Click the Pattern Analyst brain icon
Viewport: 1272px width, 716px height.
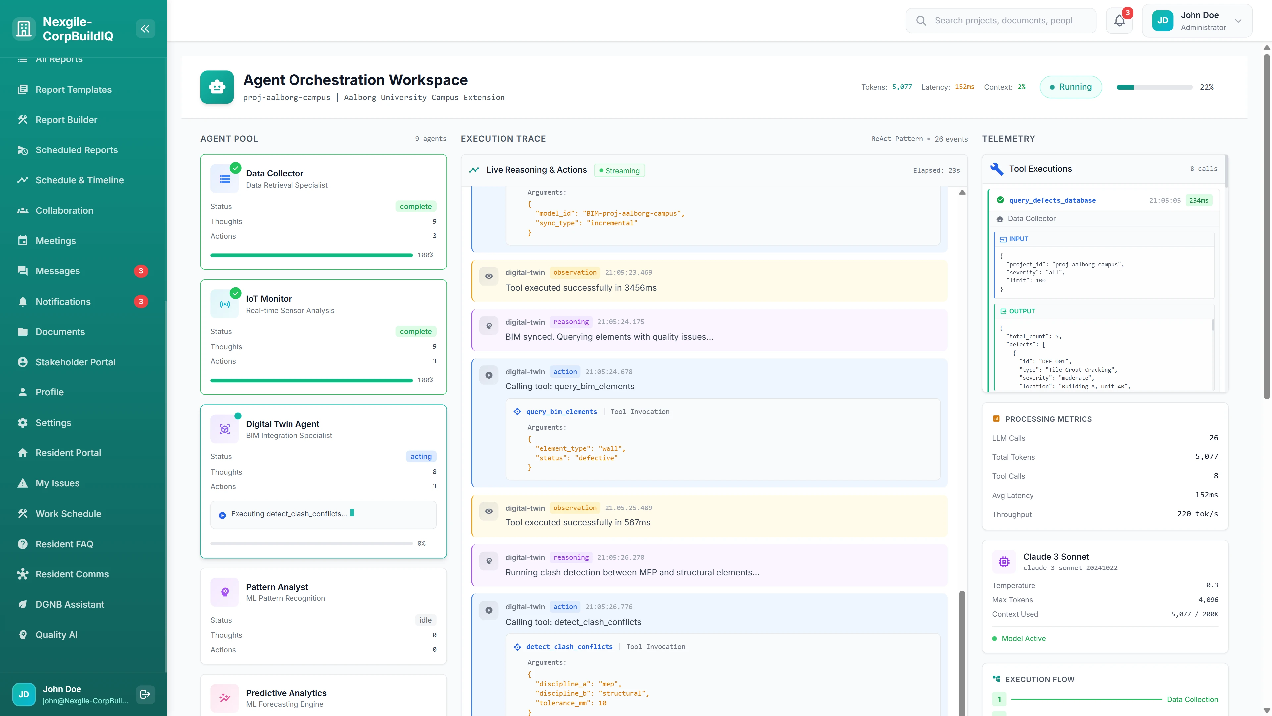pos(225,592)
